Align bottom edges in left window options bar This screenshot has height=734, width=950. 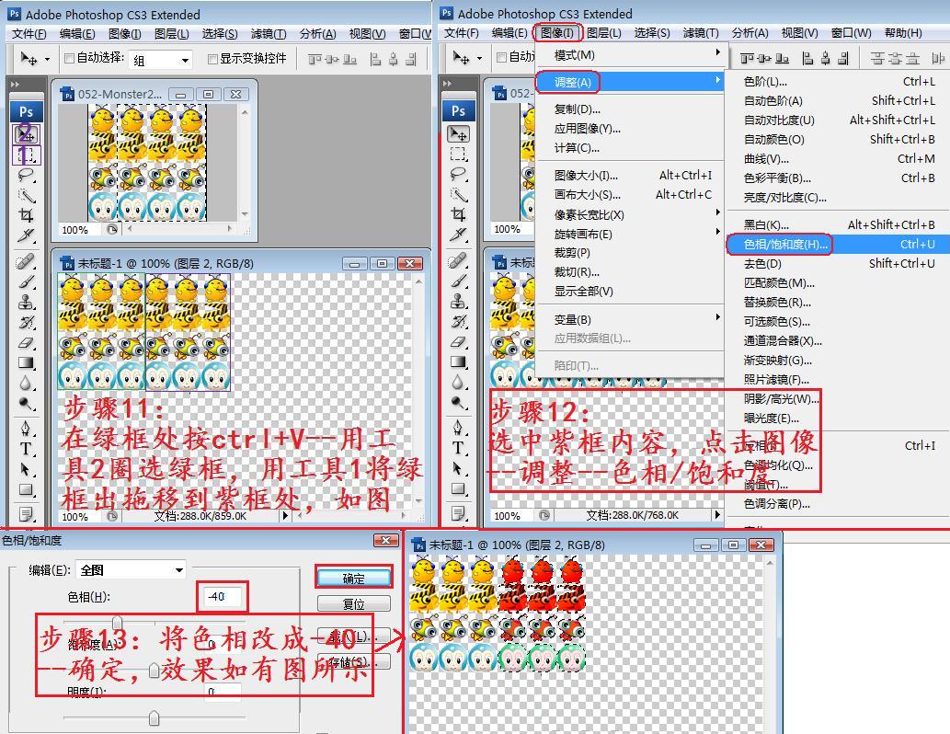pyautogui.click(x=350, y=59)
